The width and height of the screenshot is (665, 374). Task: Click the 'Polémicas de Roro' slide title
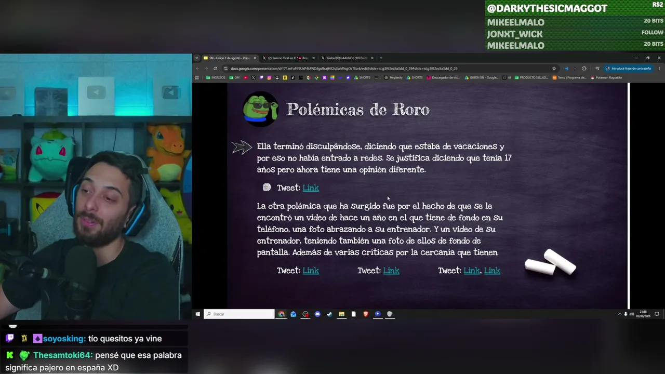click(x=358, y=110)
